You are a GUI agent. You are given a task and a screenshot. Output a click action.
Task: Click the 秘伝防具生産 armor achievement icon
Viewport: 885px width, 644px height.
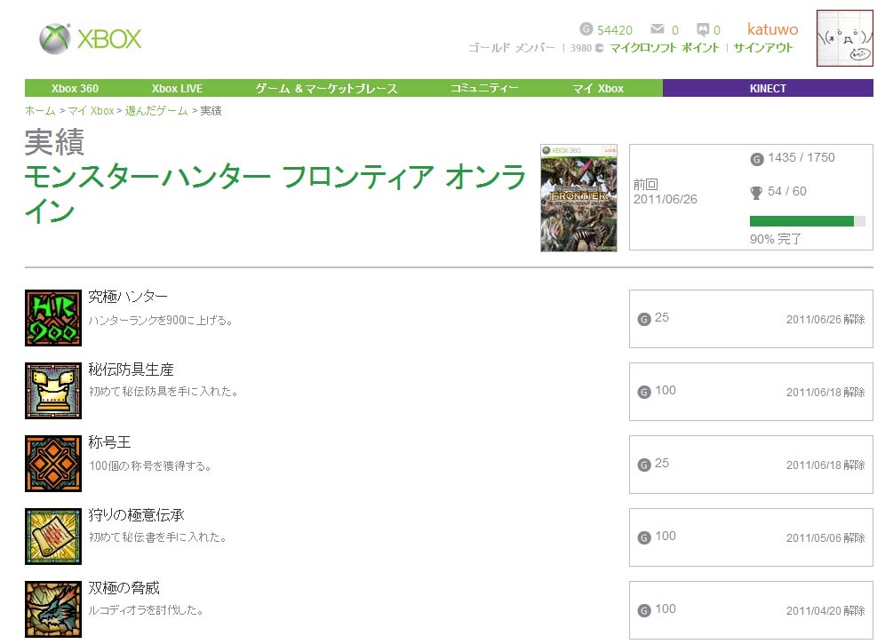pos(53,391)
